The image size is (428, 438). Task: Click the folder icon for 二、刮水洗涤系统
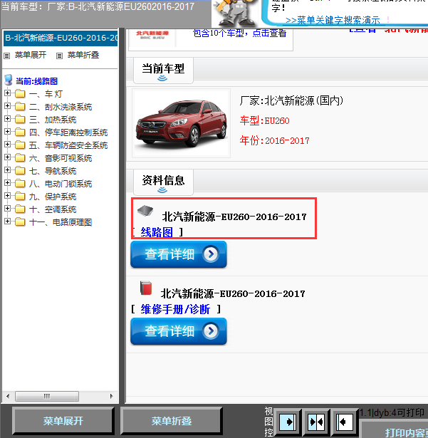(20, 106)
